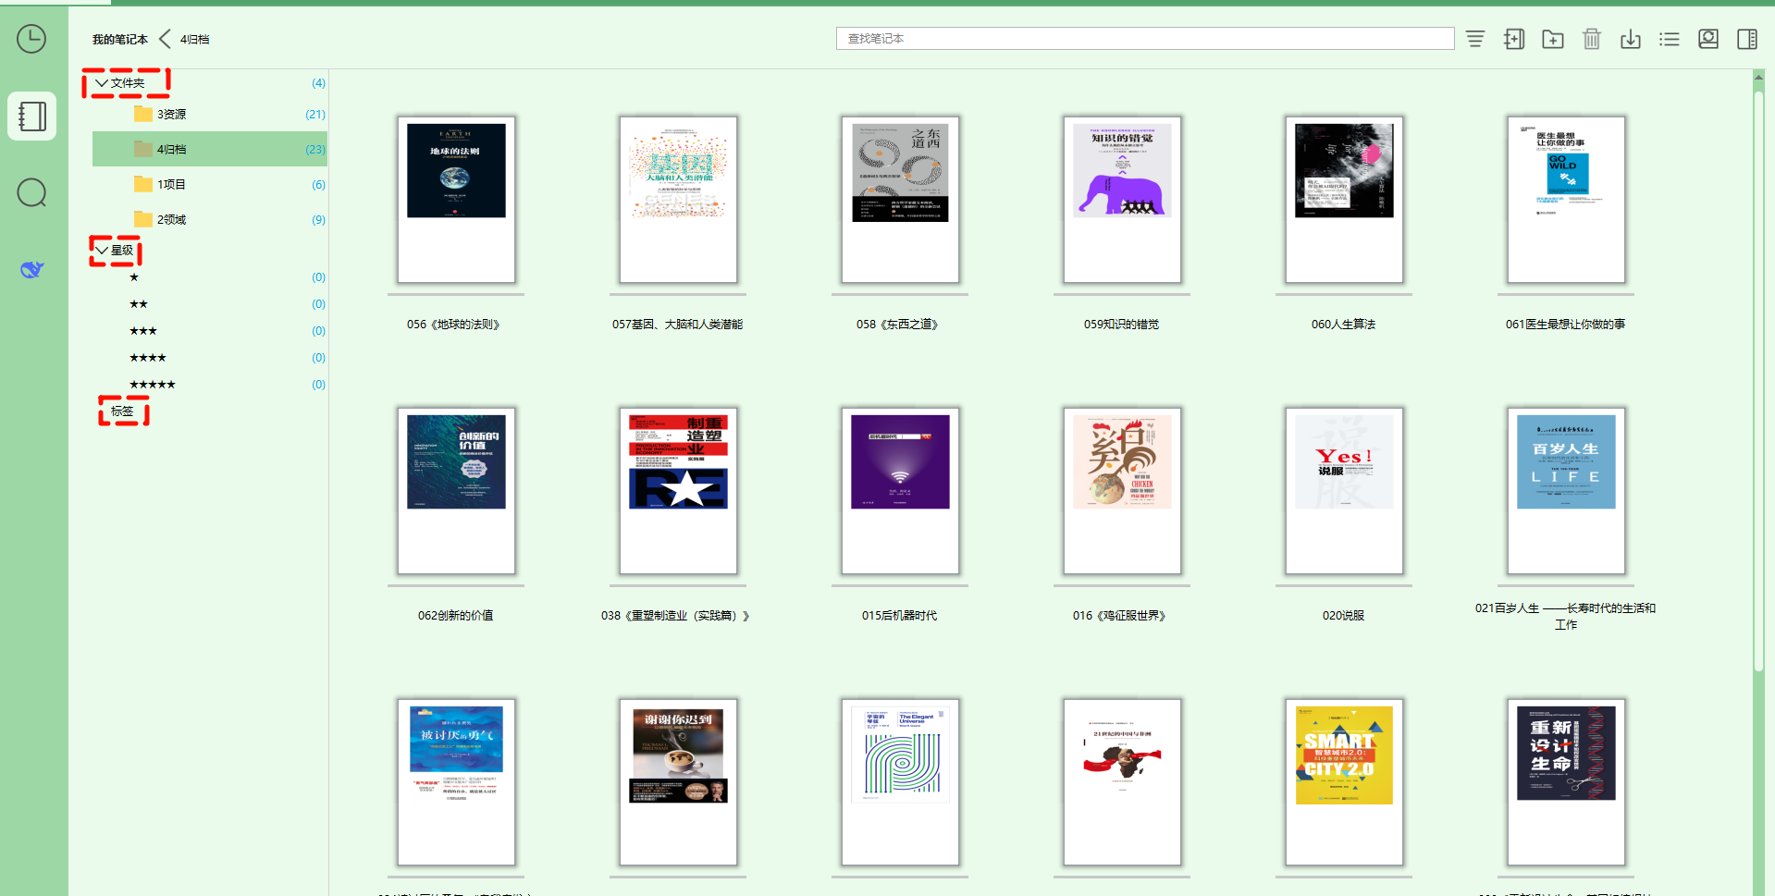Switch to list view icon

pos(1670,39)
